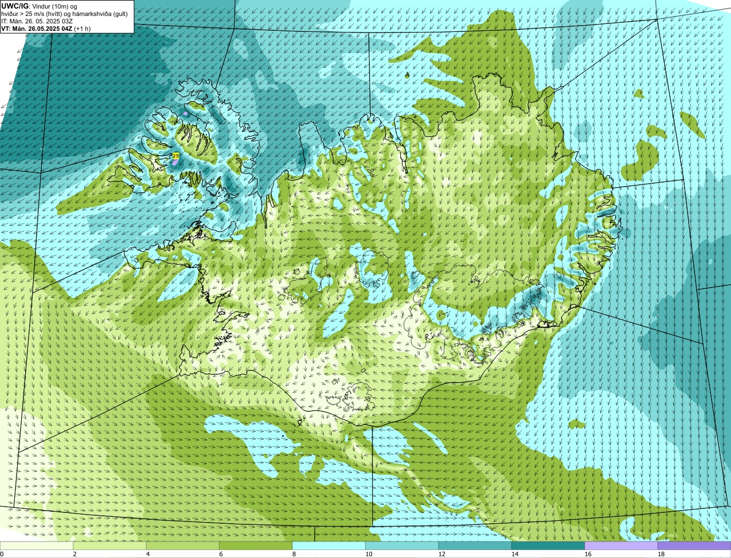Select the light green 4–6 color bar segment
The height and width of the screenshot is (558, 731).
click(x=183, y=546)
